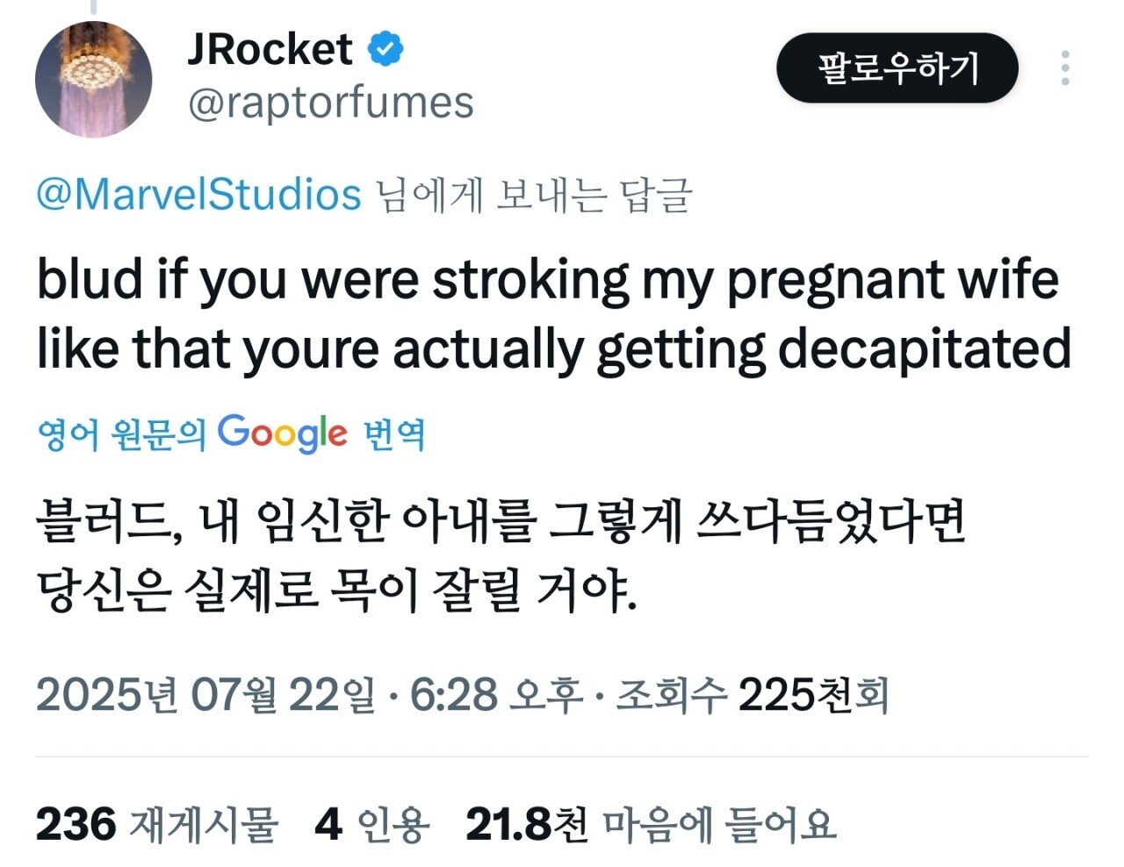Show the 21.8천 마음에 들어요 likes list
Screen dimensions: 1124x867
(x=651, y=824)
